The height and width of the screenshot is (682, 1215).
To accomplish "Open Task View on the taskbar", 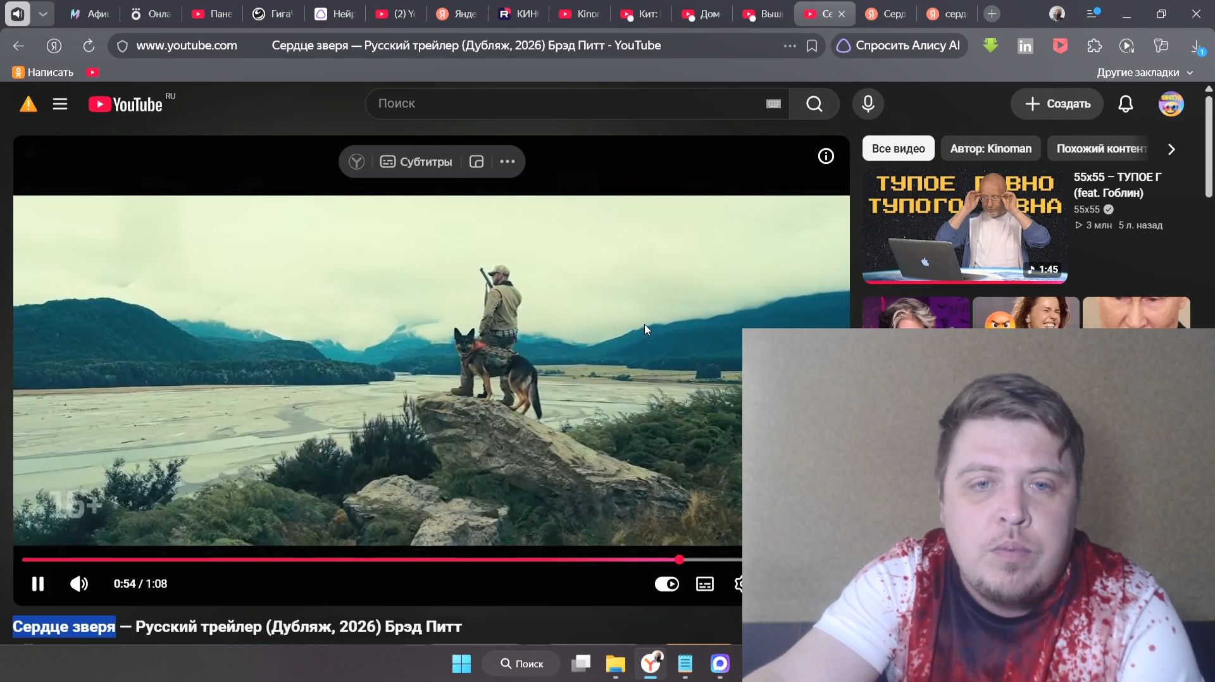I will (580, 664).
